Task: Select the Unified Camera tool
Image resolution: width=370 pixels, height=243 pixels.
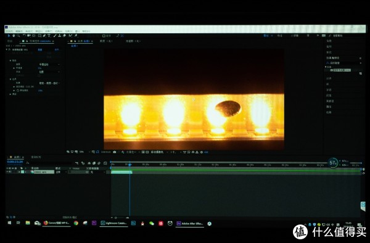Action: [29, 36]
